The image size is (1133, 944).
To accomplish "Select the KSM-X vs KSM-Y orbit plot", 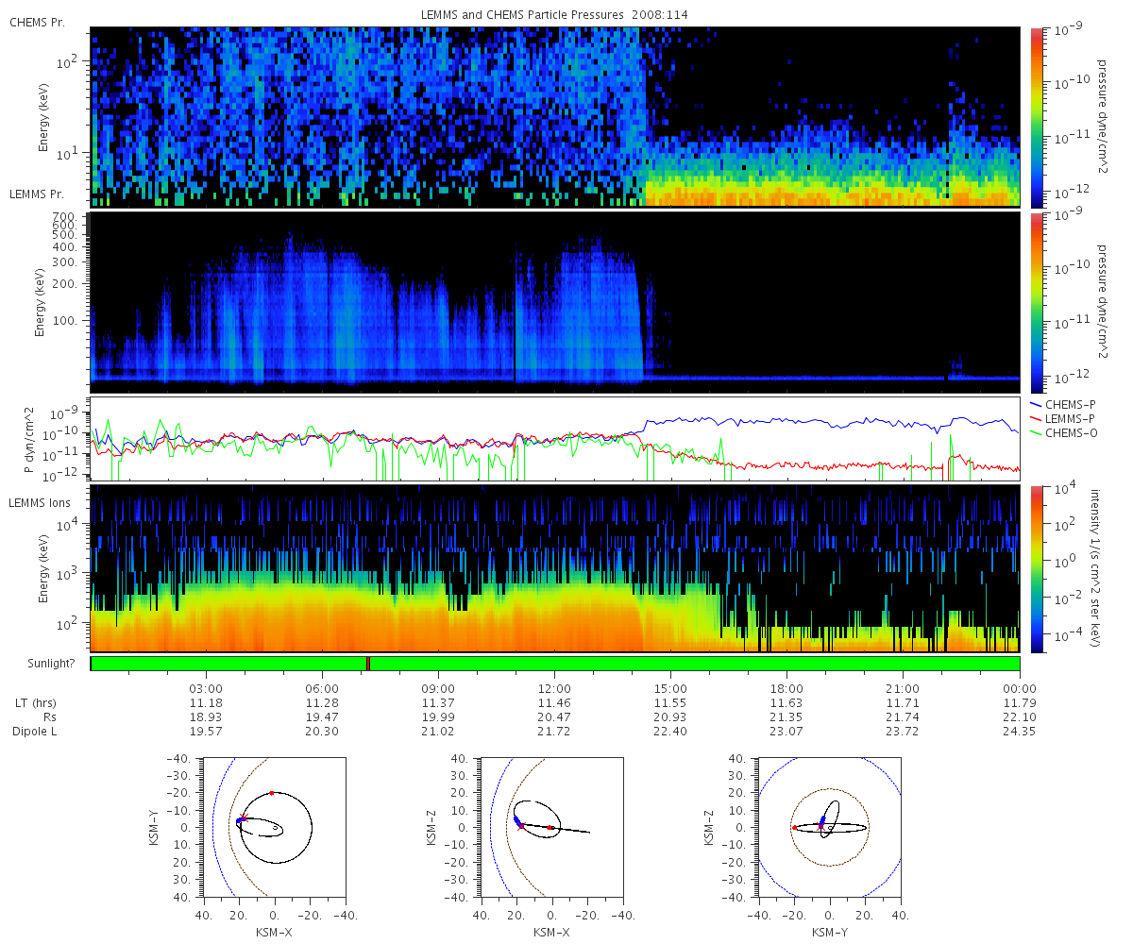I will tap(274, 826).
